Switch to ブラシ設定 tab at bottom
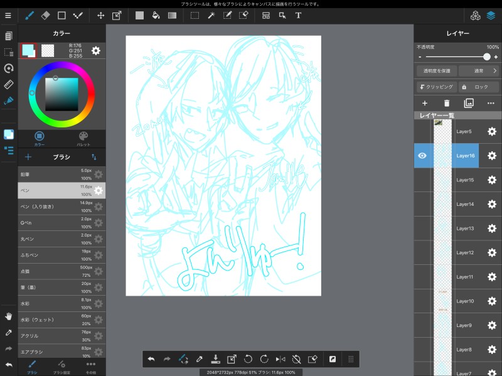Image resolution: width=502 pixels, height=376 pixels. 61,367
